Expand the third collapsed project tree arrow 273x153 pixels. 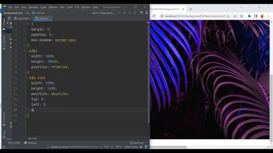11,47
